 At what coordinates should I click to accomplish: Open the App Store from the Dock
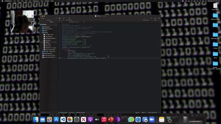coord(56,120)
